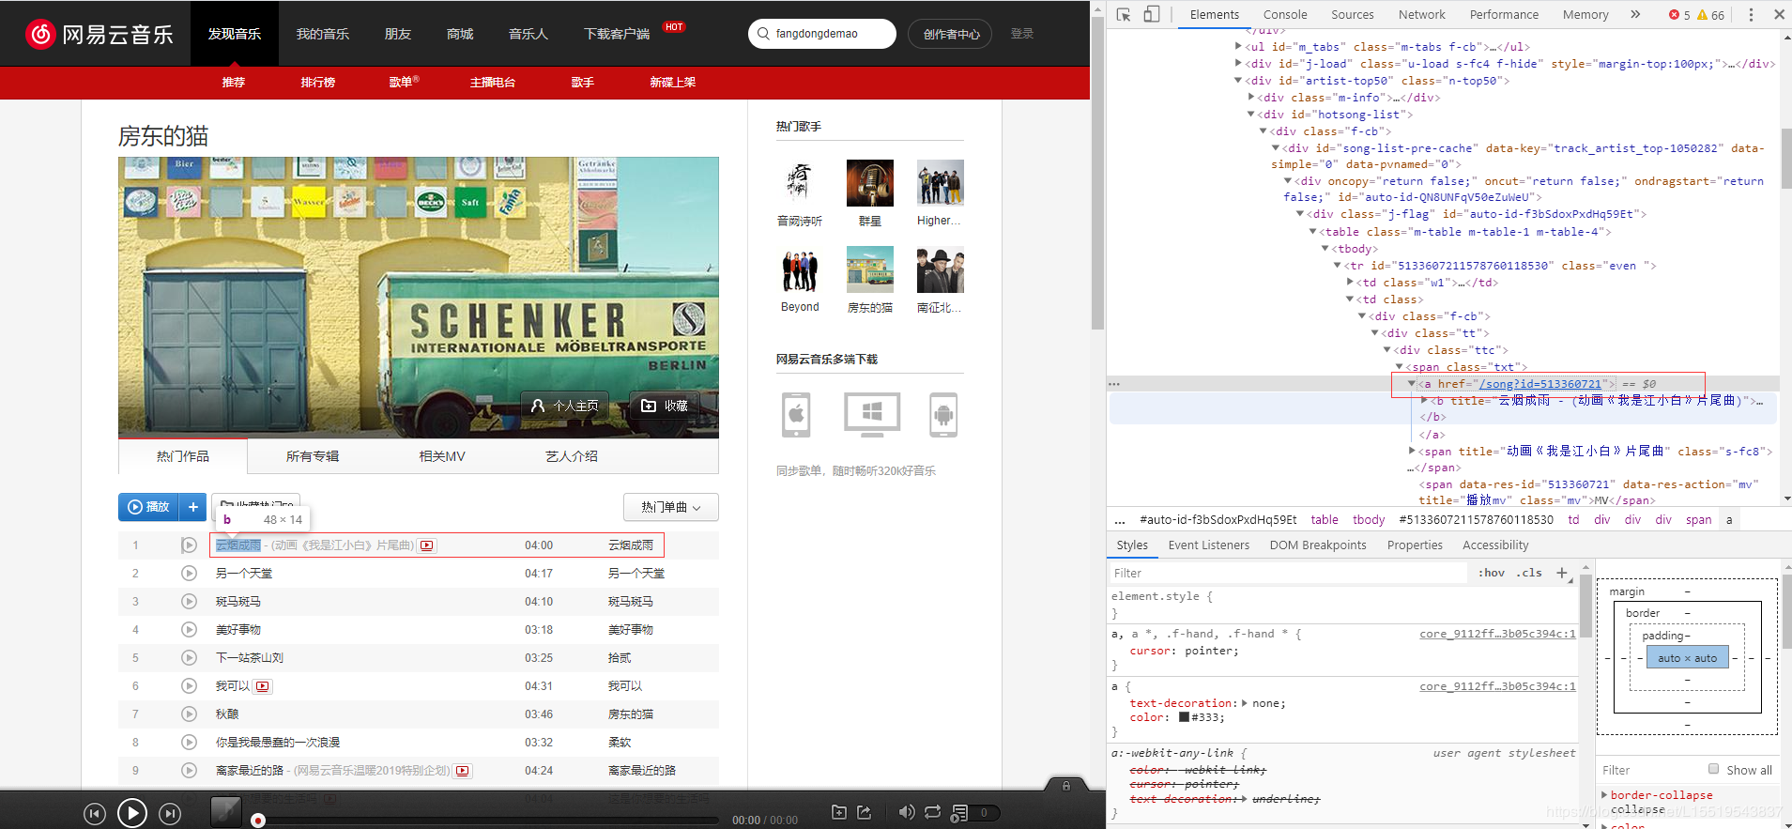Open the 热门单曲 sort dropdown
This screenshot has height=829, width=1792.
coord(671,507)
